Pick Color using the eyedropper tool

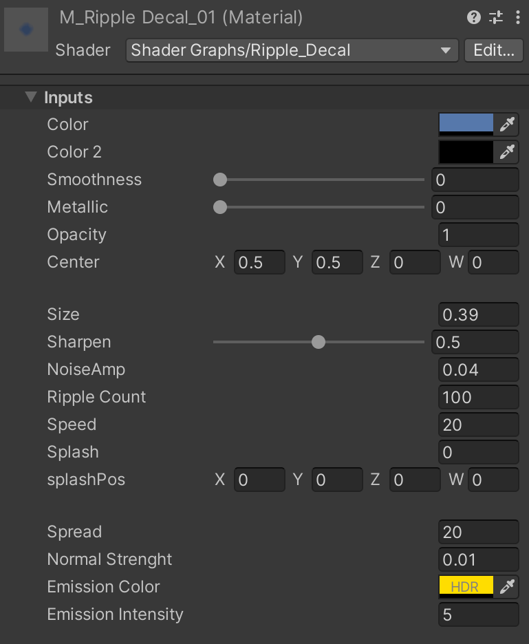point(507,124)
